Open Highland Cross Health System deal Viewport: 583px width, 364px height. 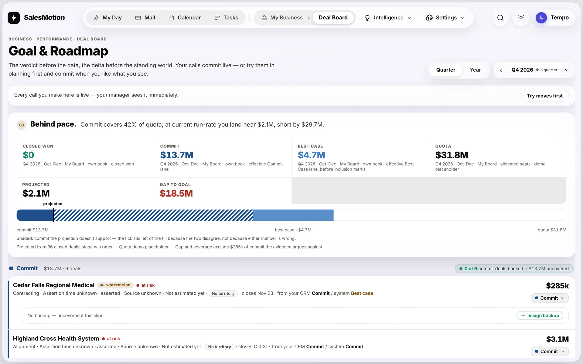click(x=56, y=339)
